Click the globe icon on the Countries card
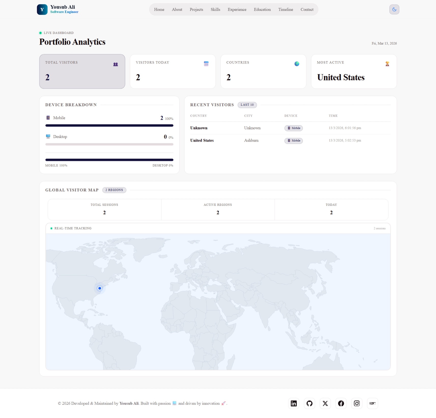The height and width of the screenshot is (418, 436). point(297,64)
